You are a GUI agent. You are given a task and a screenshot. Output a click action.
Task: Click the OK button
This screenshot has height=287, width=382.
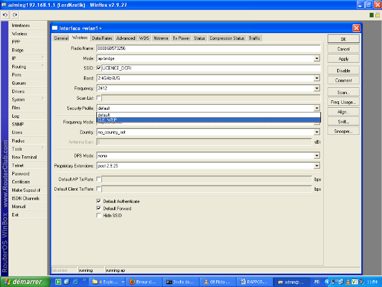click(x=343, y=39)
